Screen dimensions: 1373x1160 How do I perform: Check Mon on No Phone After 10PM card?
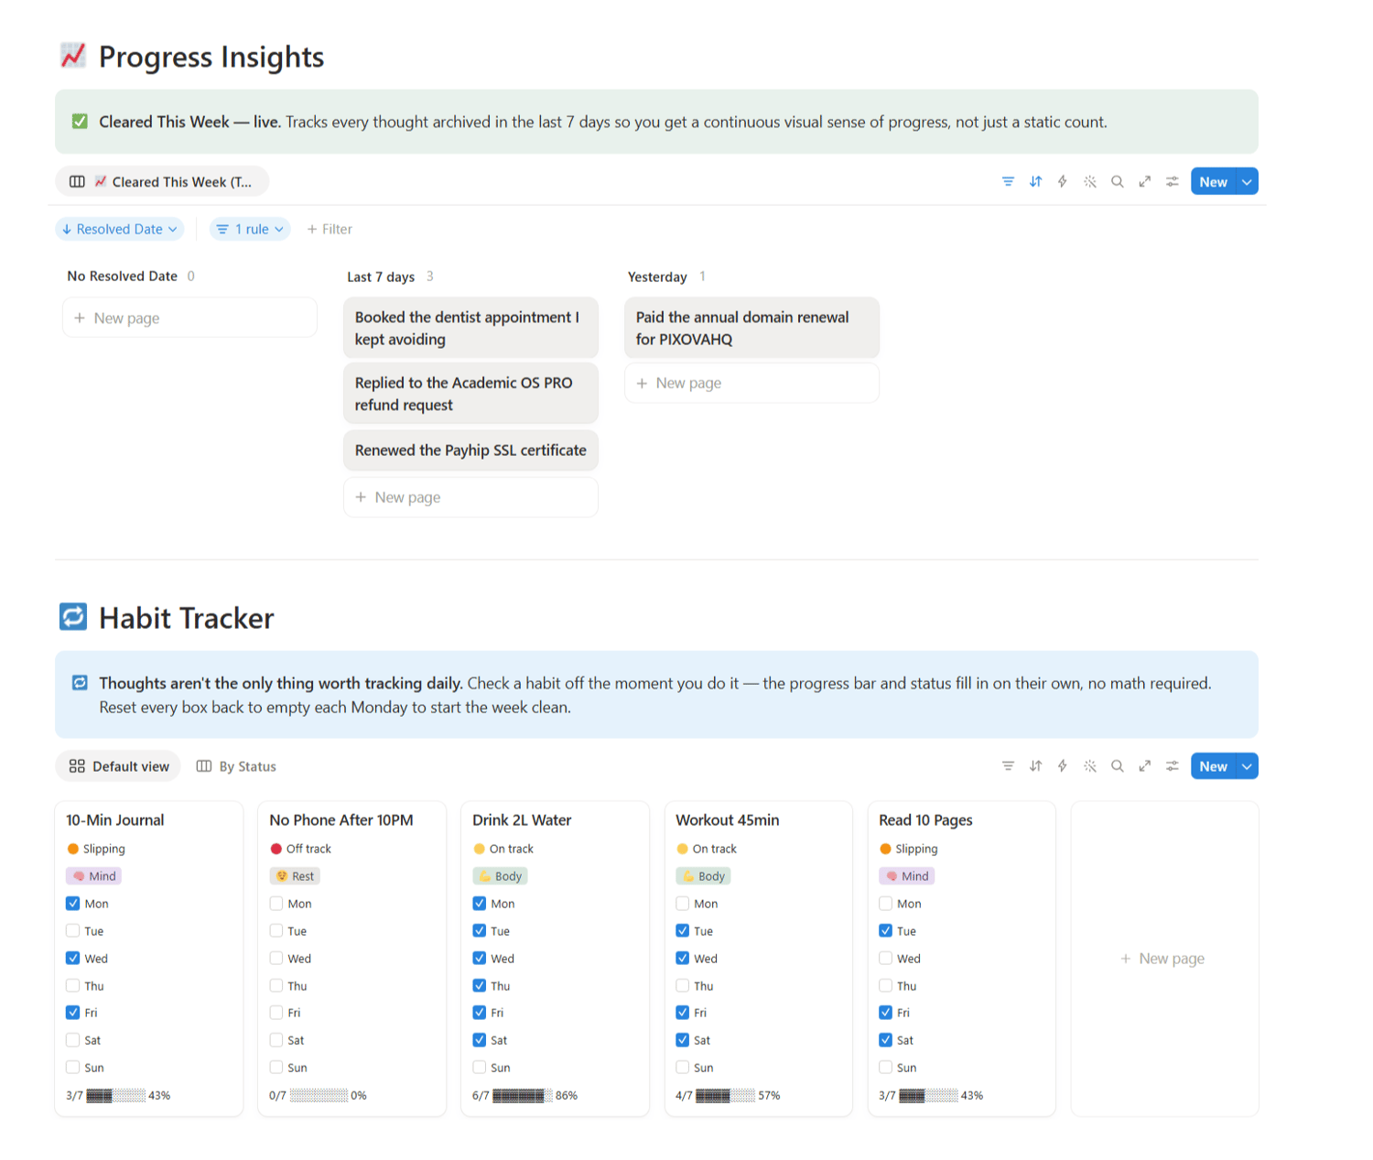click(276, 904)
